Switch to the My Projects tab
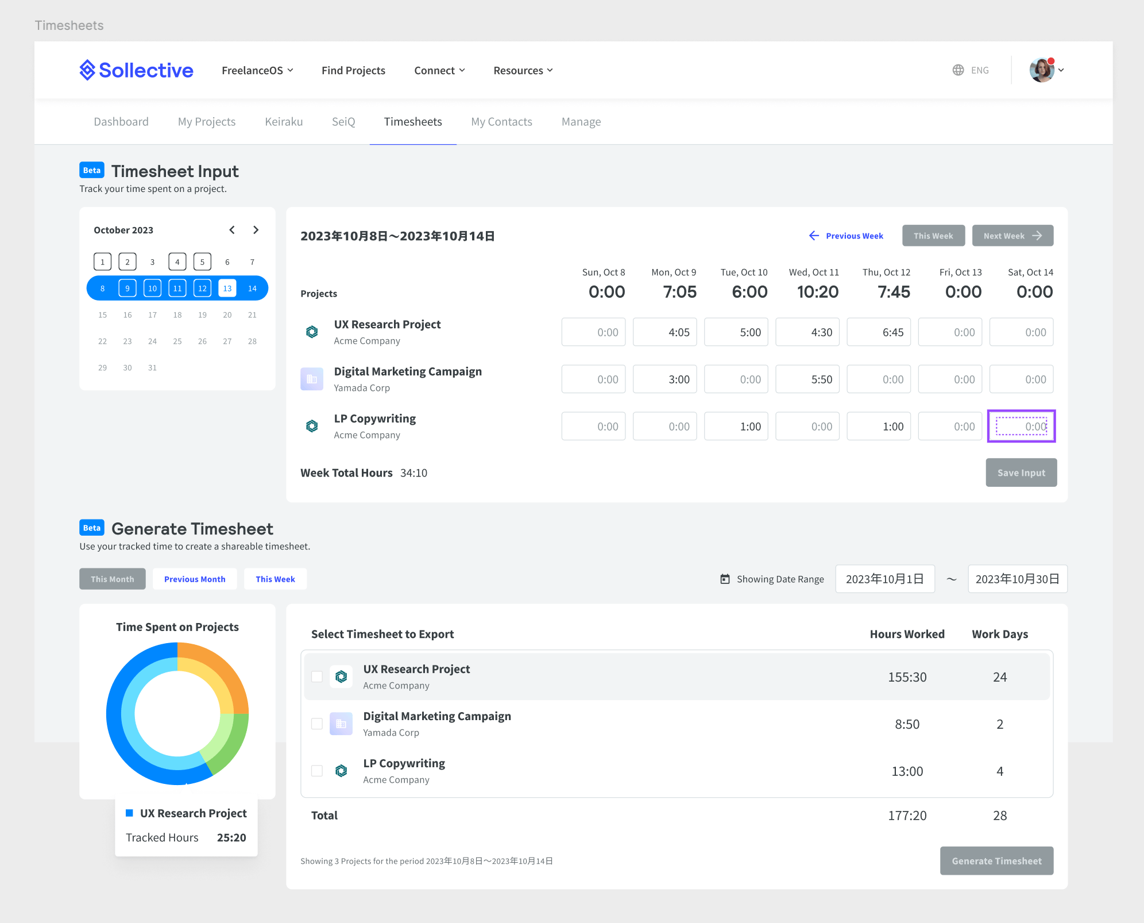 (x=207, y=122)
